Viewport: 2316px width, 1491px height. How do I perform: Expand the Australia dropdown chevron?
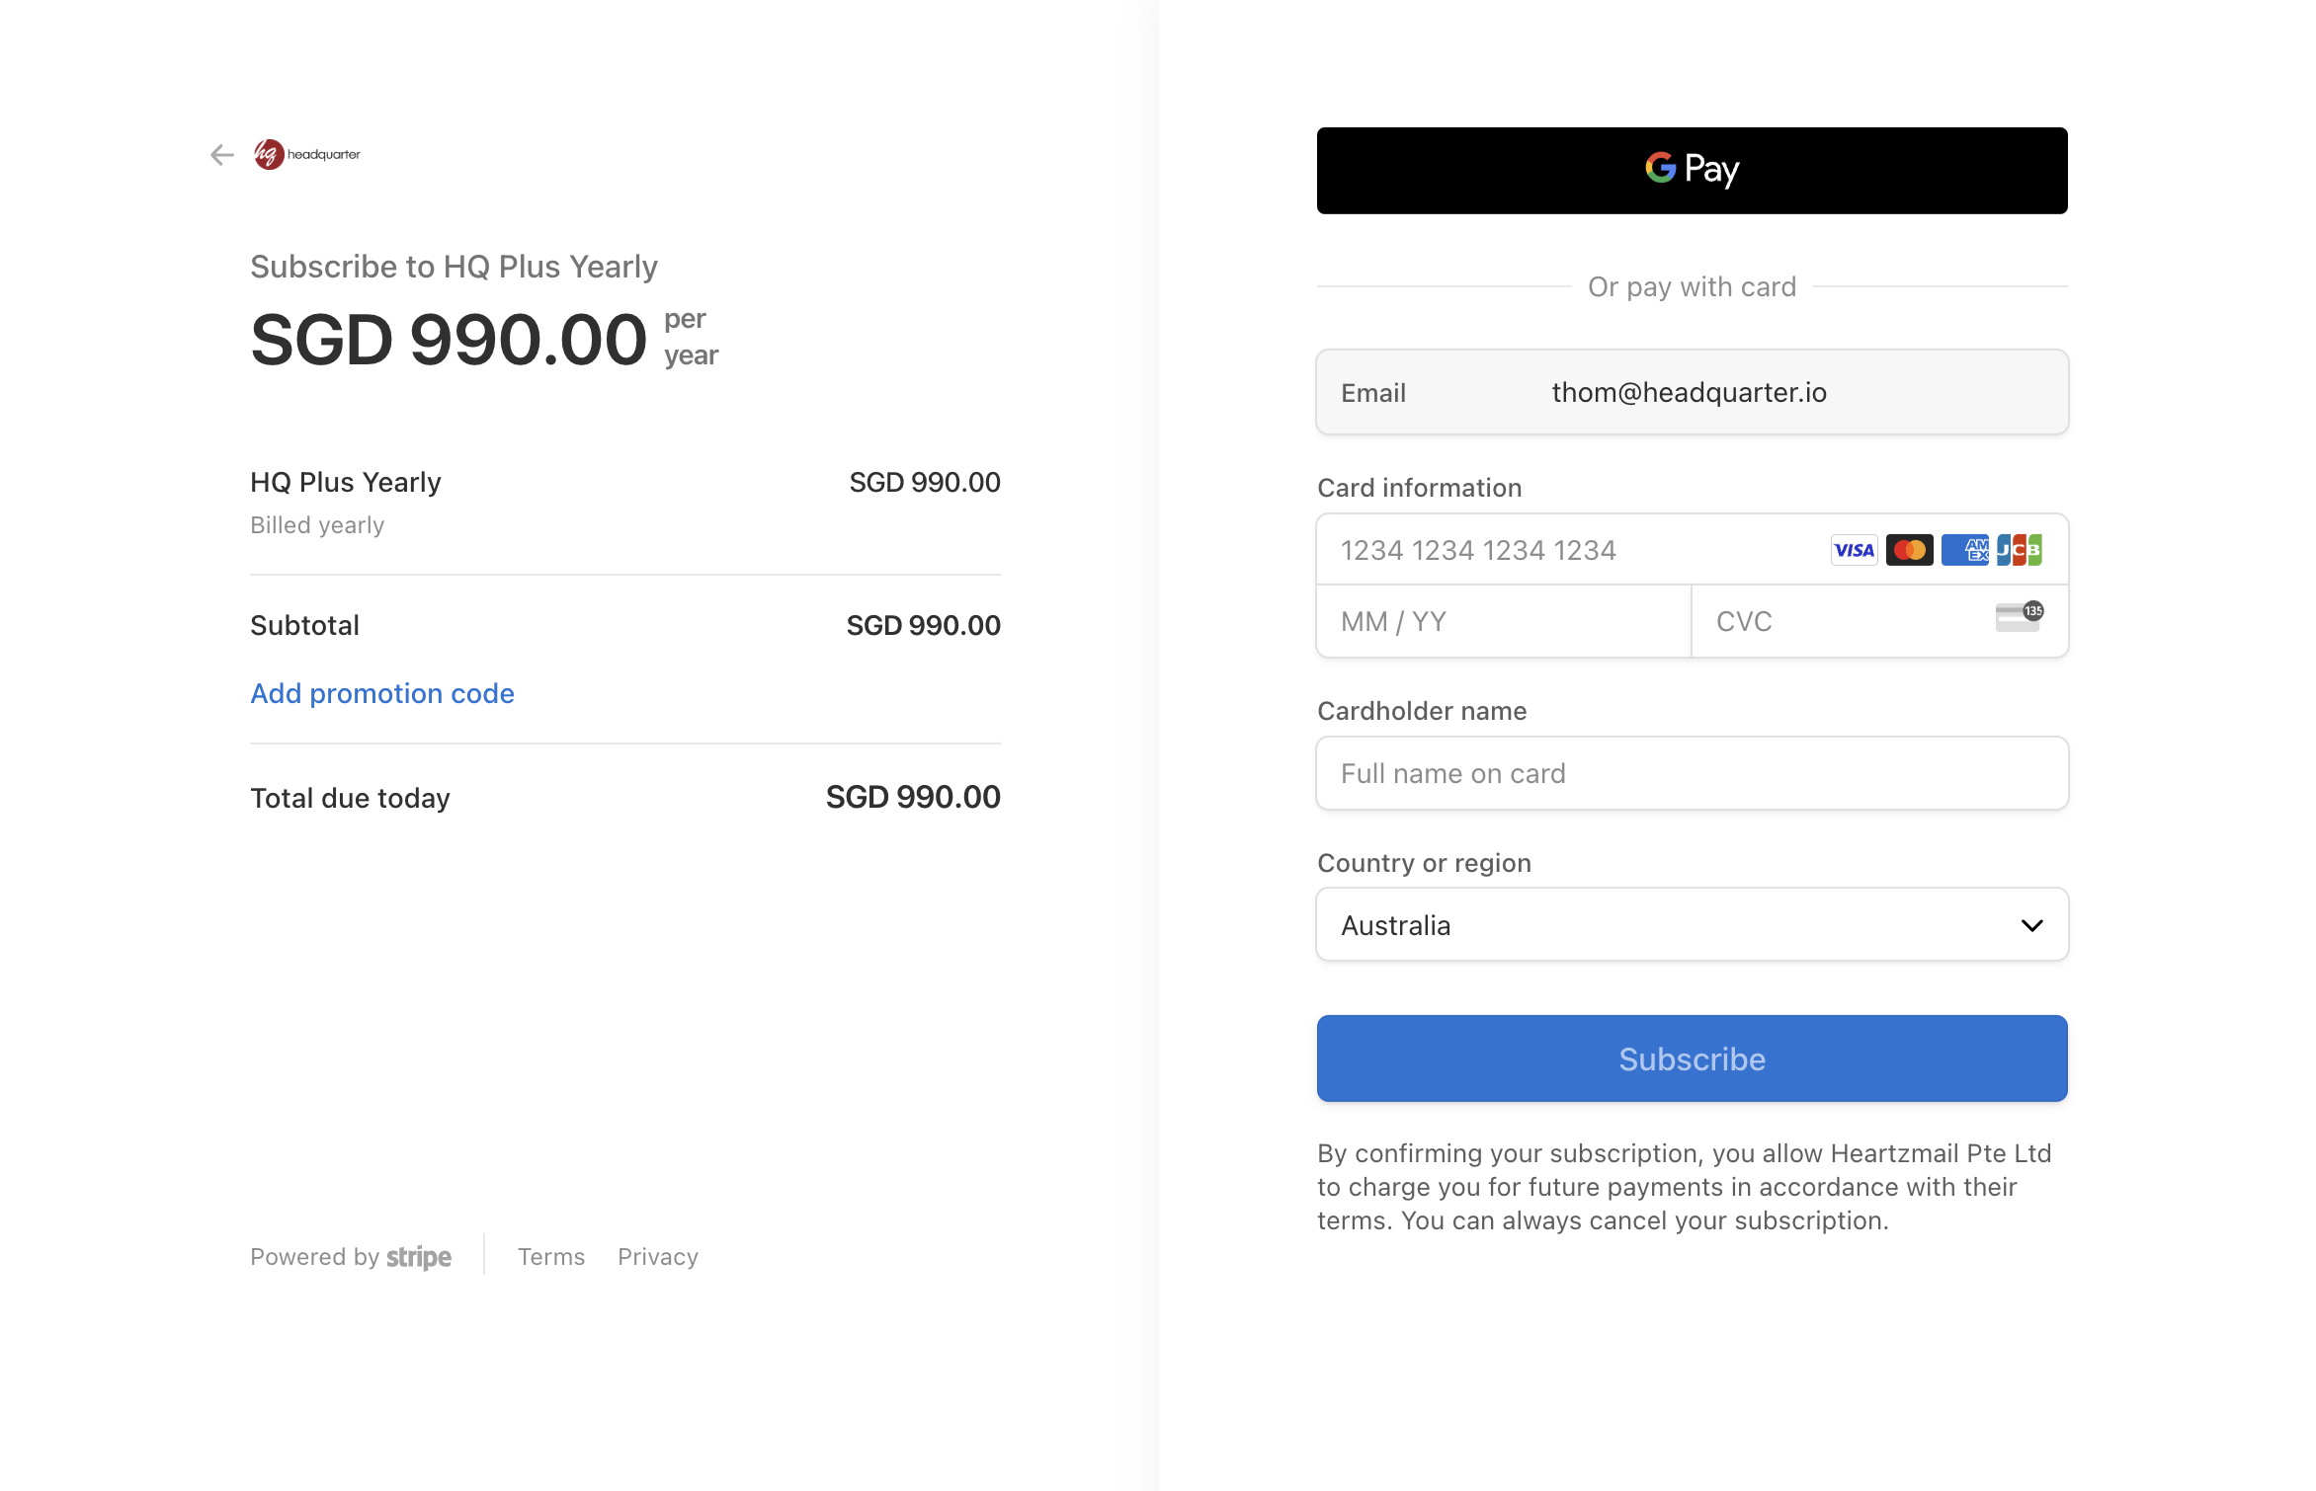[2032, 925]
